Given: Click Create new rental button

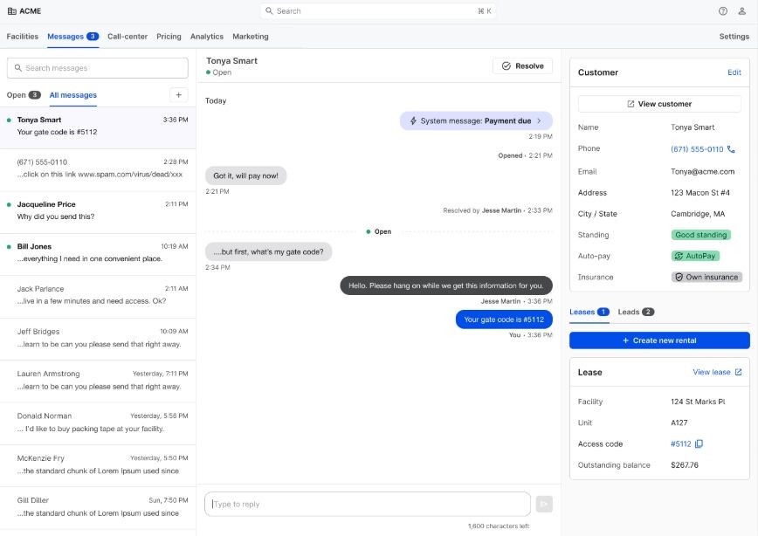Looking at the screenshot, I should 659,340.
